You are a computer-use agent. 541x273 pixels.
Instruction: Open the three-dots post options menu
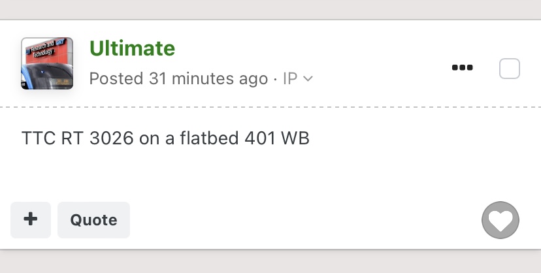click(x=462, y=68)
